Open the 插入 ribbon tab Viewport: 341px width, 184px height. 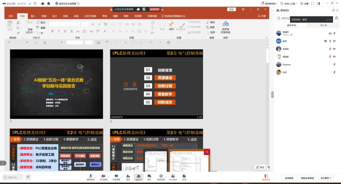click(x=33, y=16)
